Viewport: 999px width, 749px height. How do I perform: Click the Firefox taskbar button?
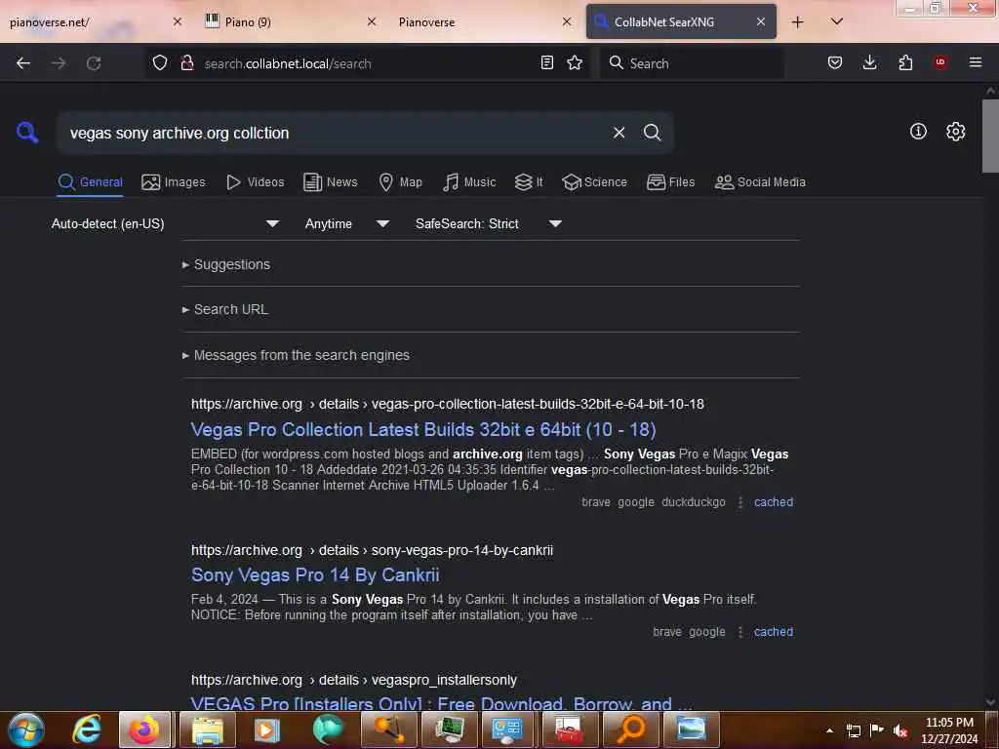click(x=144, y=729)
